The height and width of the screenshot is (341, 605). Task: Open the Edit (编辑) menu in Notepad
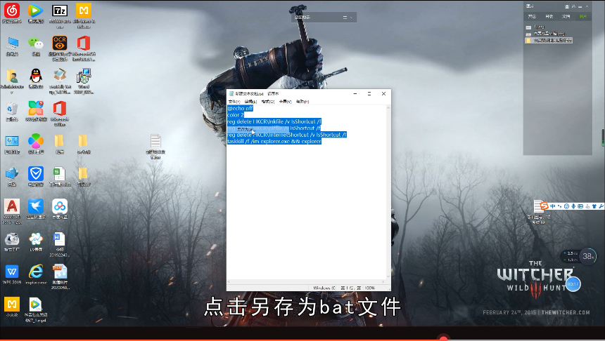pyautogui.click(x=250, y=102)
